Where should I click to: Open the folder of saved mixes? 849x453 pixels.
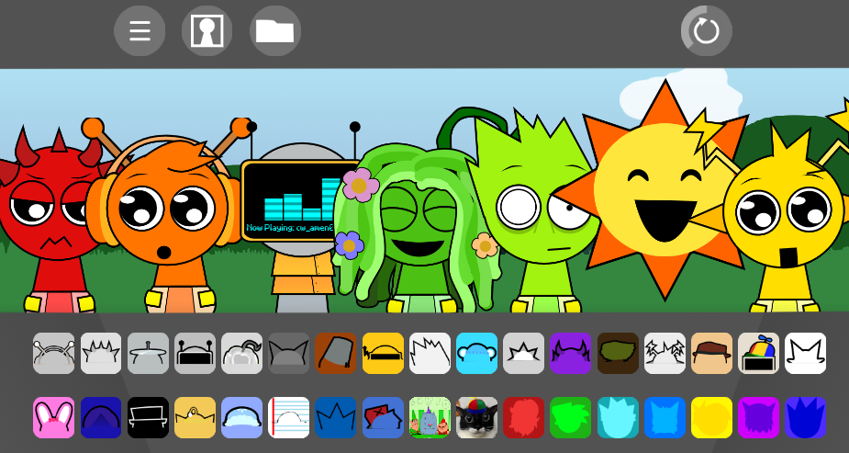click(x=275, y=31)
